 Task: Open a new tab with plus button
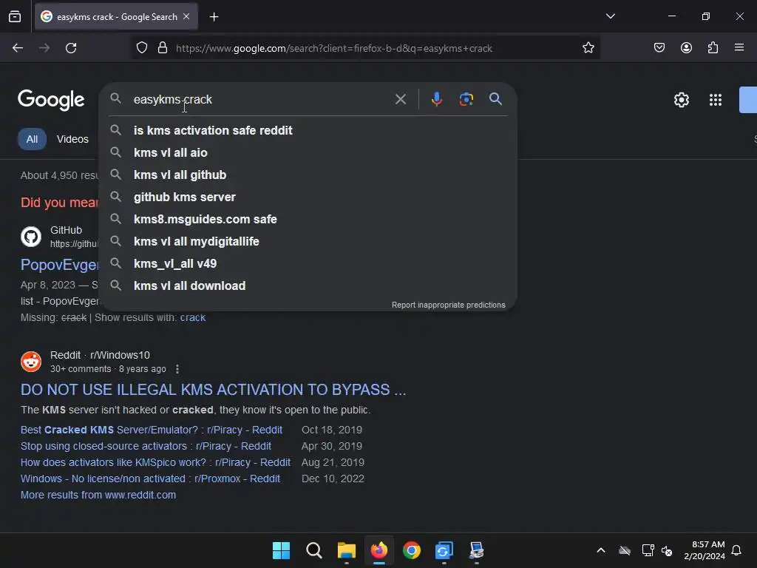click(x=214, y=17)
